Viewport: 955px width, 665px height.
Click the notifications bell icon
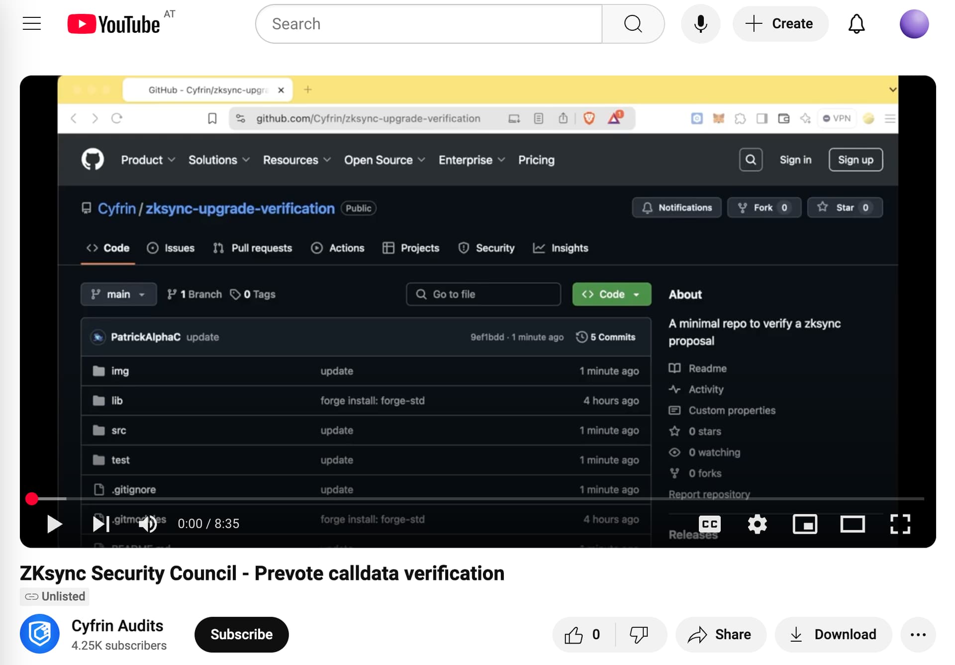tap(858, 23)
